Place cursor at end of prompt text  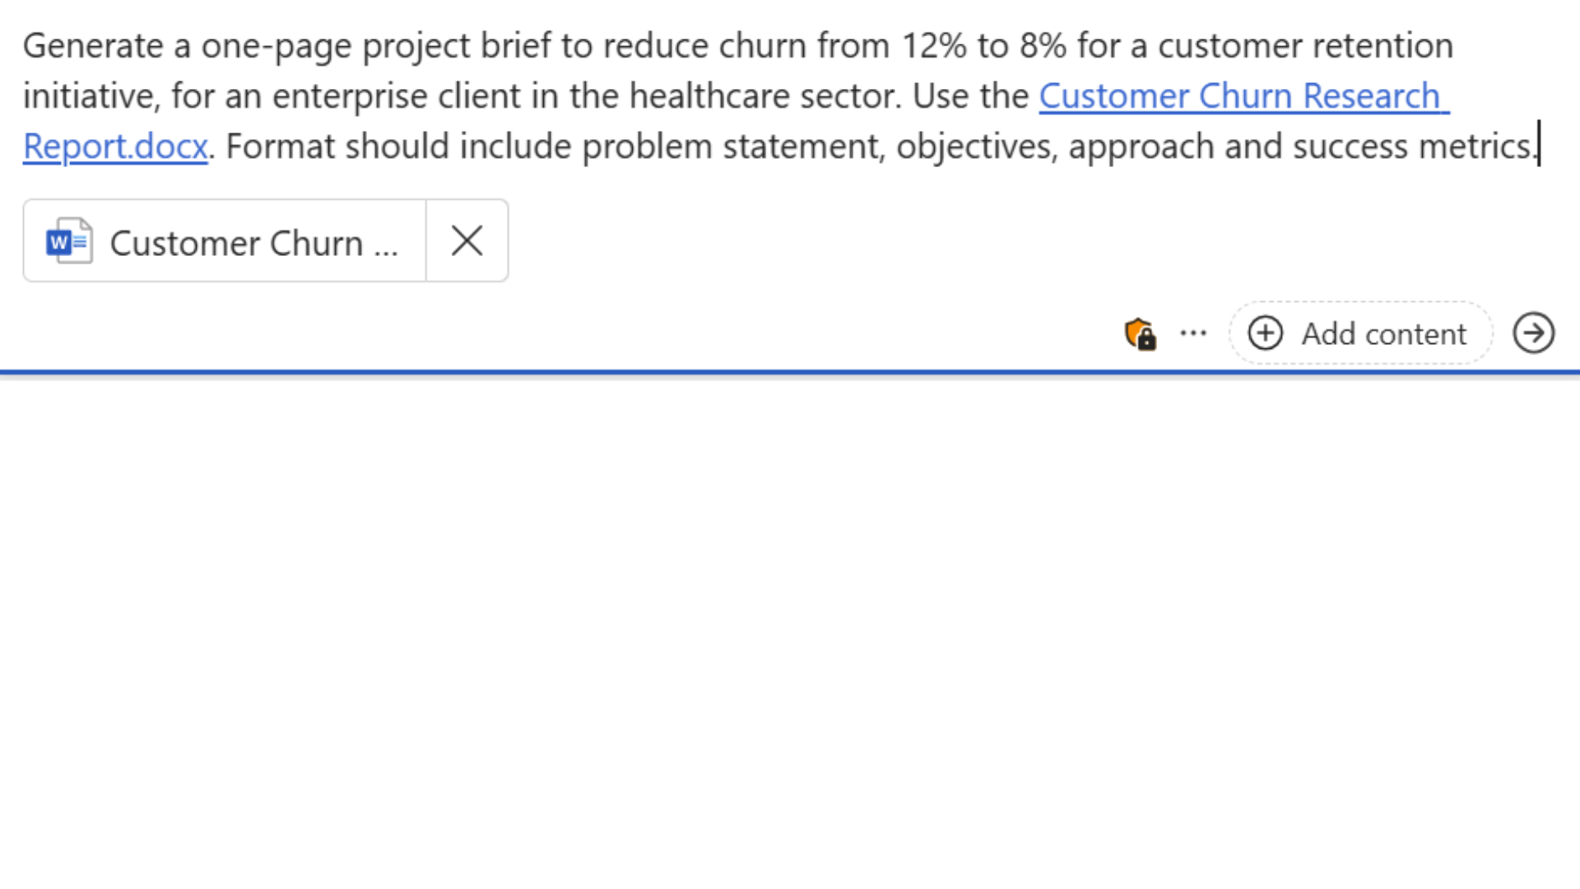[1538, 146]
